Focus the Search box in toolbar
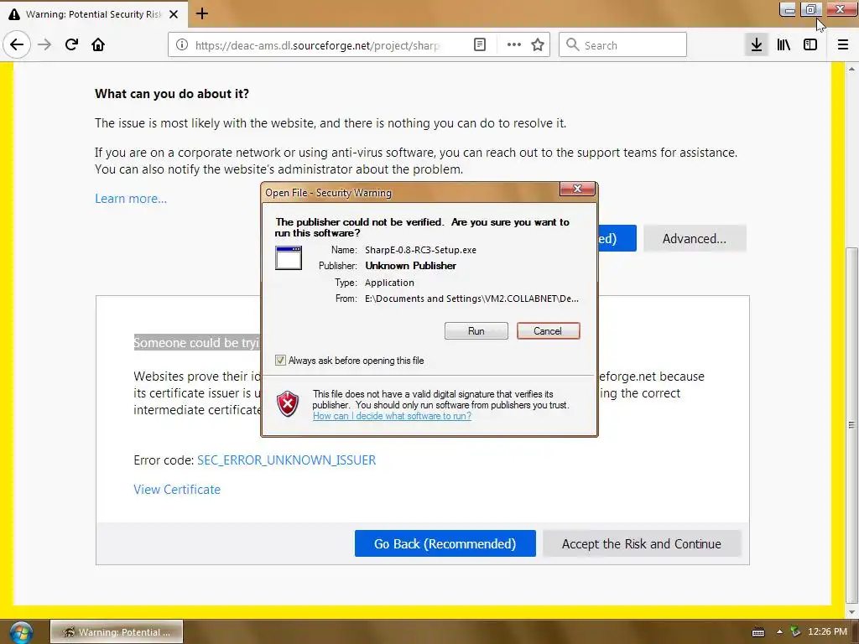This screenshot has height=644, width=859. click(x=622, y=45)
